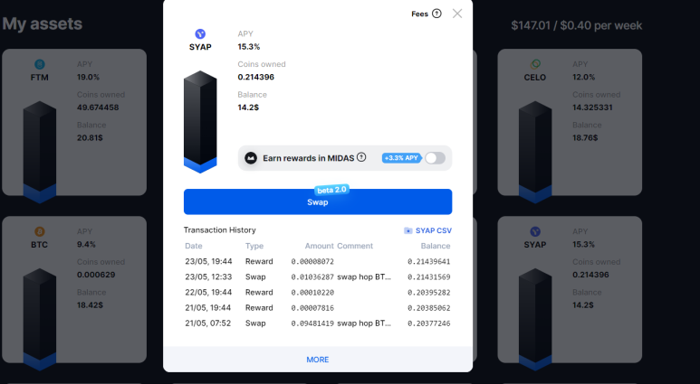Enable the Earn rewards in MIDAS switch

[435, 158]
